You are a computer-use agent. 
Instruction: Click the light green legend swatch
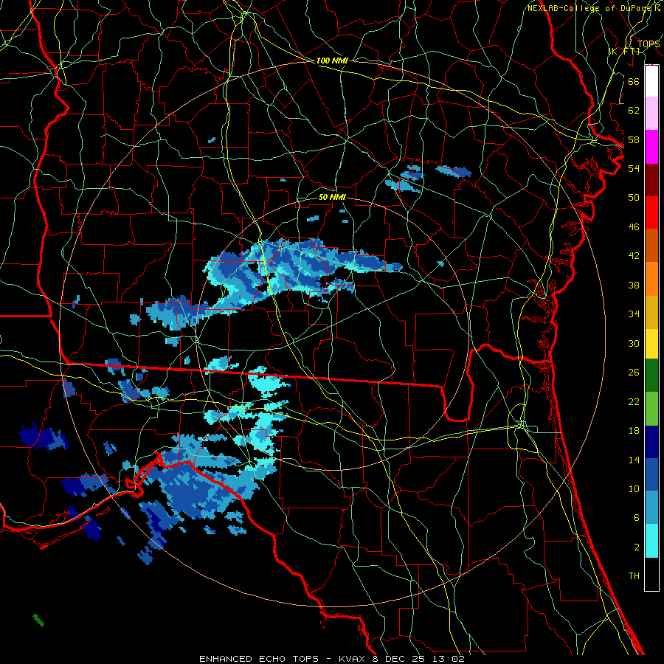[x=651, y=409]
